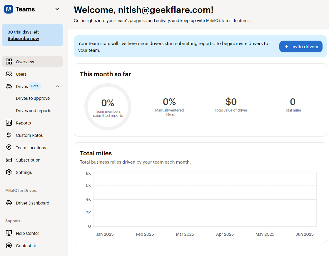Click the Settings gear icon

pyautogui.click(x=9, y=172)
